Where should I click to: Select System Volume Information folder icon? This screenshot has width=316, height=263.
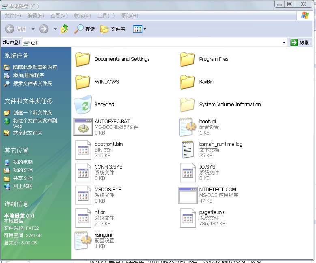coord(187,105)
